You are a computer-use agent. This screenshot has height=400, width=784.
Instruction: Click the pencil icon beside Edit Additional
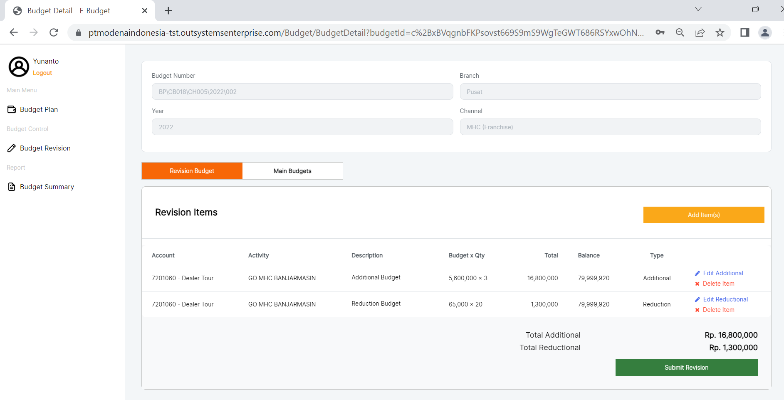click(x=697, y=273)
